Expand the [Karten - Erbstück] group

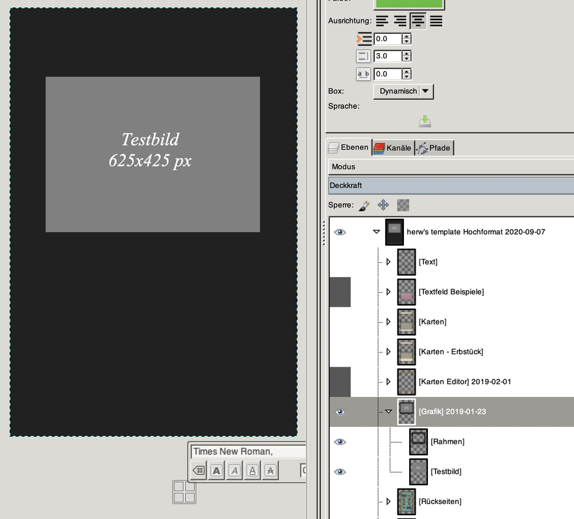coord(388,352)
